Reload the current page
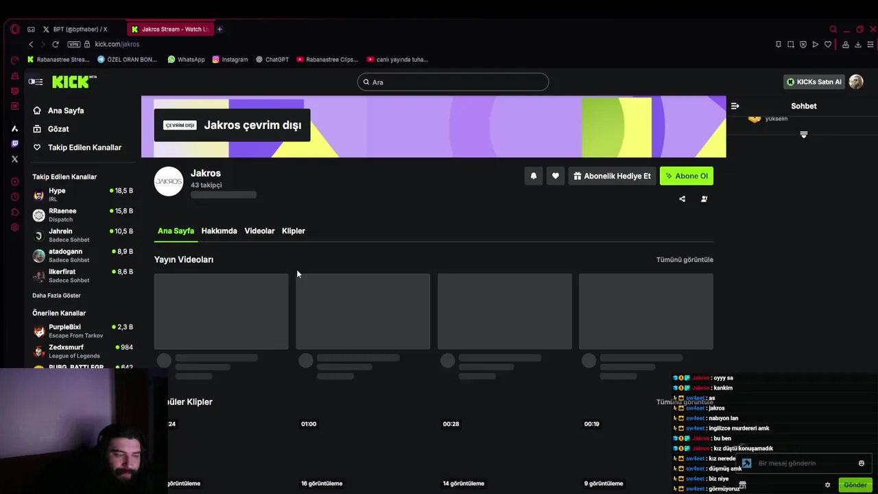Viewport: 878px width, 494px height. click(56, 45)
